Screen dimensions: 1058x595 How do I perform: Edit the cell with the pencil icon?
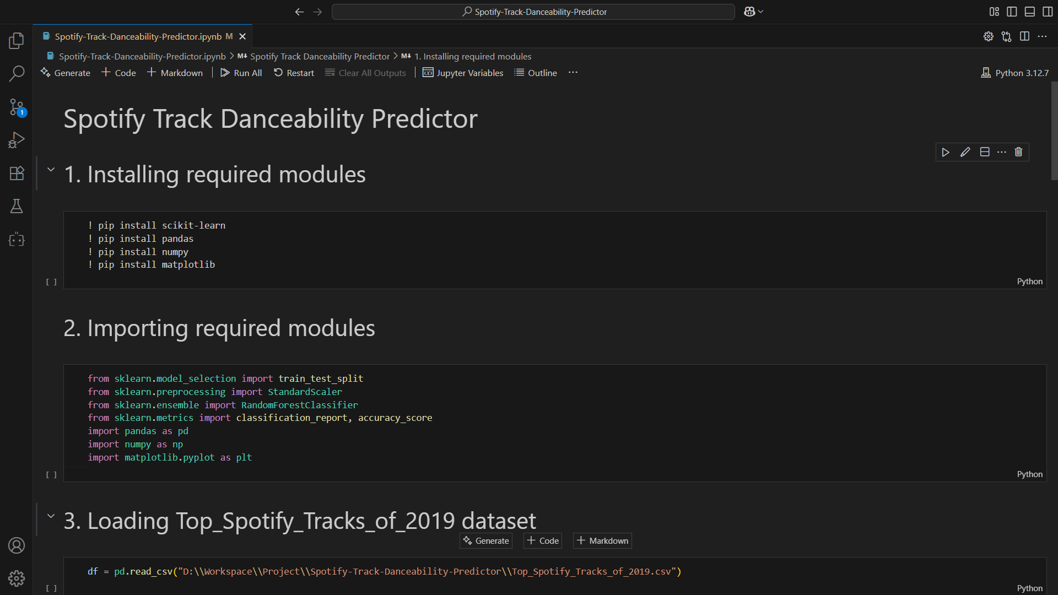tap(965, 152)
